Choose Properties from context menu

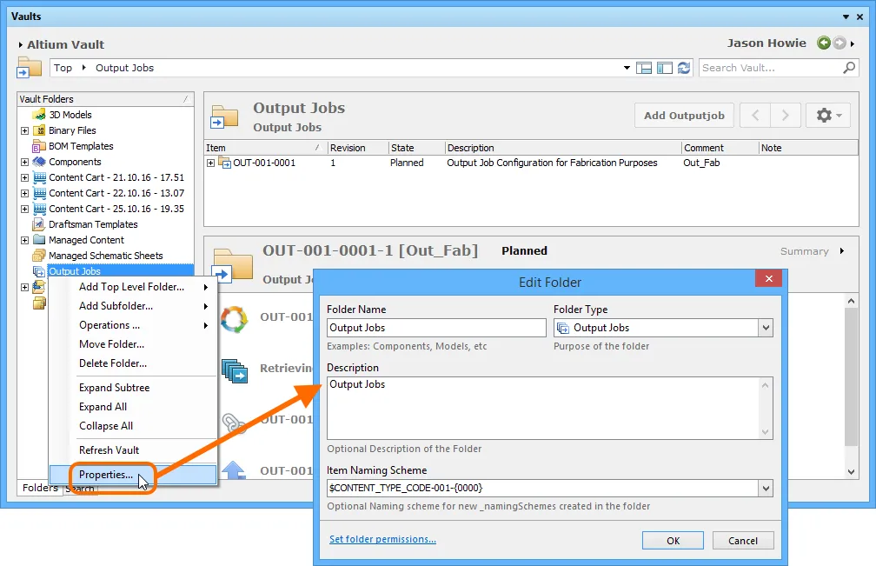(132, 475)
